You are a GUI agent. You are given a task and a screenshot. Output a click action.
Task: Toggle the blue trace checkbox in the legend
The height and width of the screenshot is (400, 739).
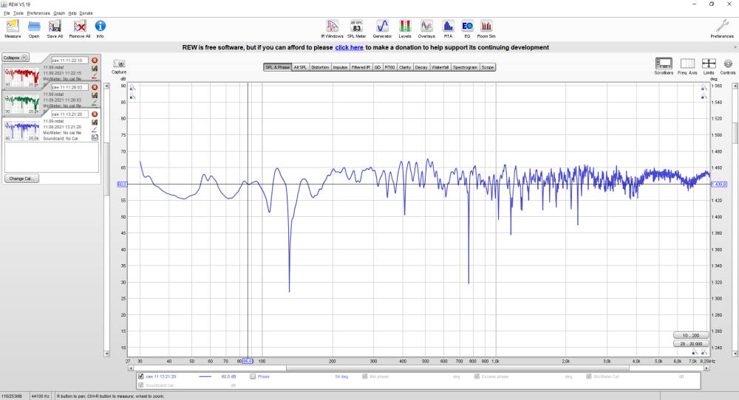[140, 376]
